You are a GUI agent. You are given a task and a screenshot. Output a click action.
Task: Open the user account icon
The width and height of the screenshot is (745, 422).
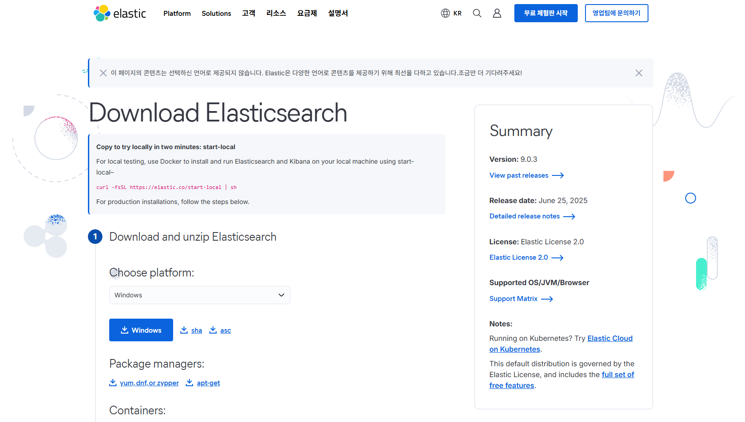[497, 13]
